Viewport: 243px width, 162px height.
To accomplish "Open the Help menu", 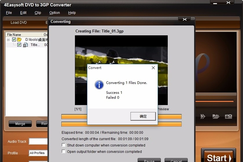I will [72, 13].
